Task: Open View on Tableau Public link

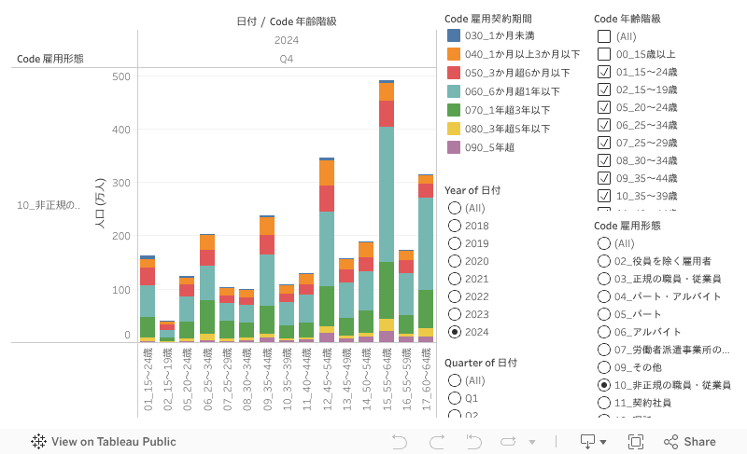Action: click(105, 442)
